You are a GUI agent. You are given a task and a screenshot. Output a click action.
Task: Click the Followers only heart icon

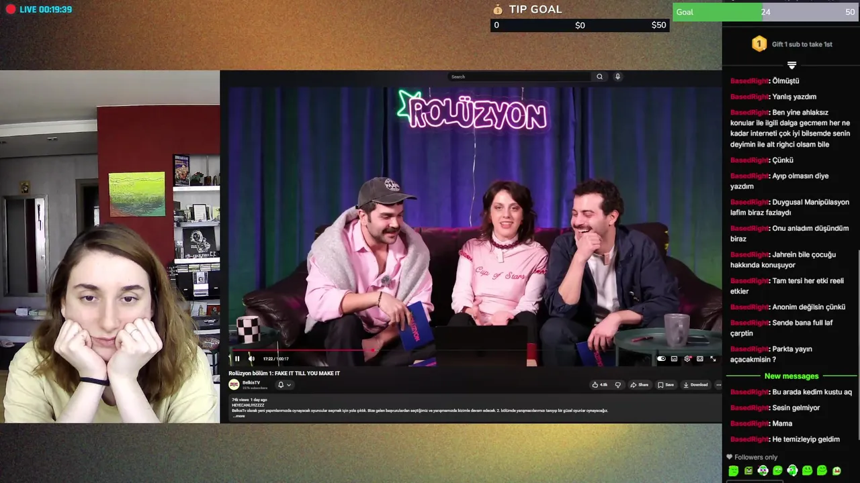point(730,457)
